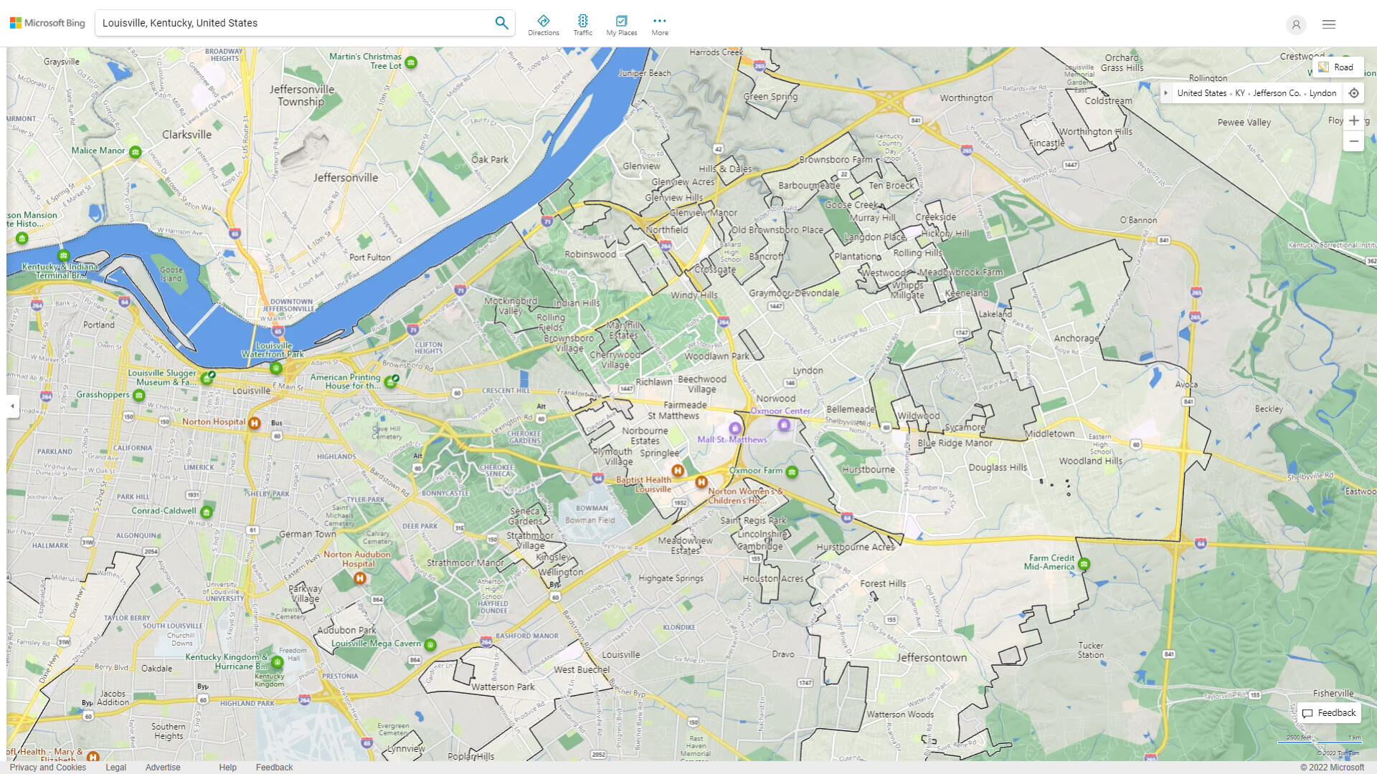Click the Feedback button on the map
The image size is (1377, 774).
point(1329,712)
